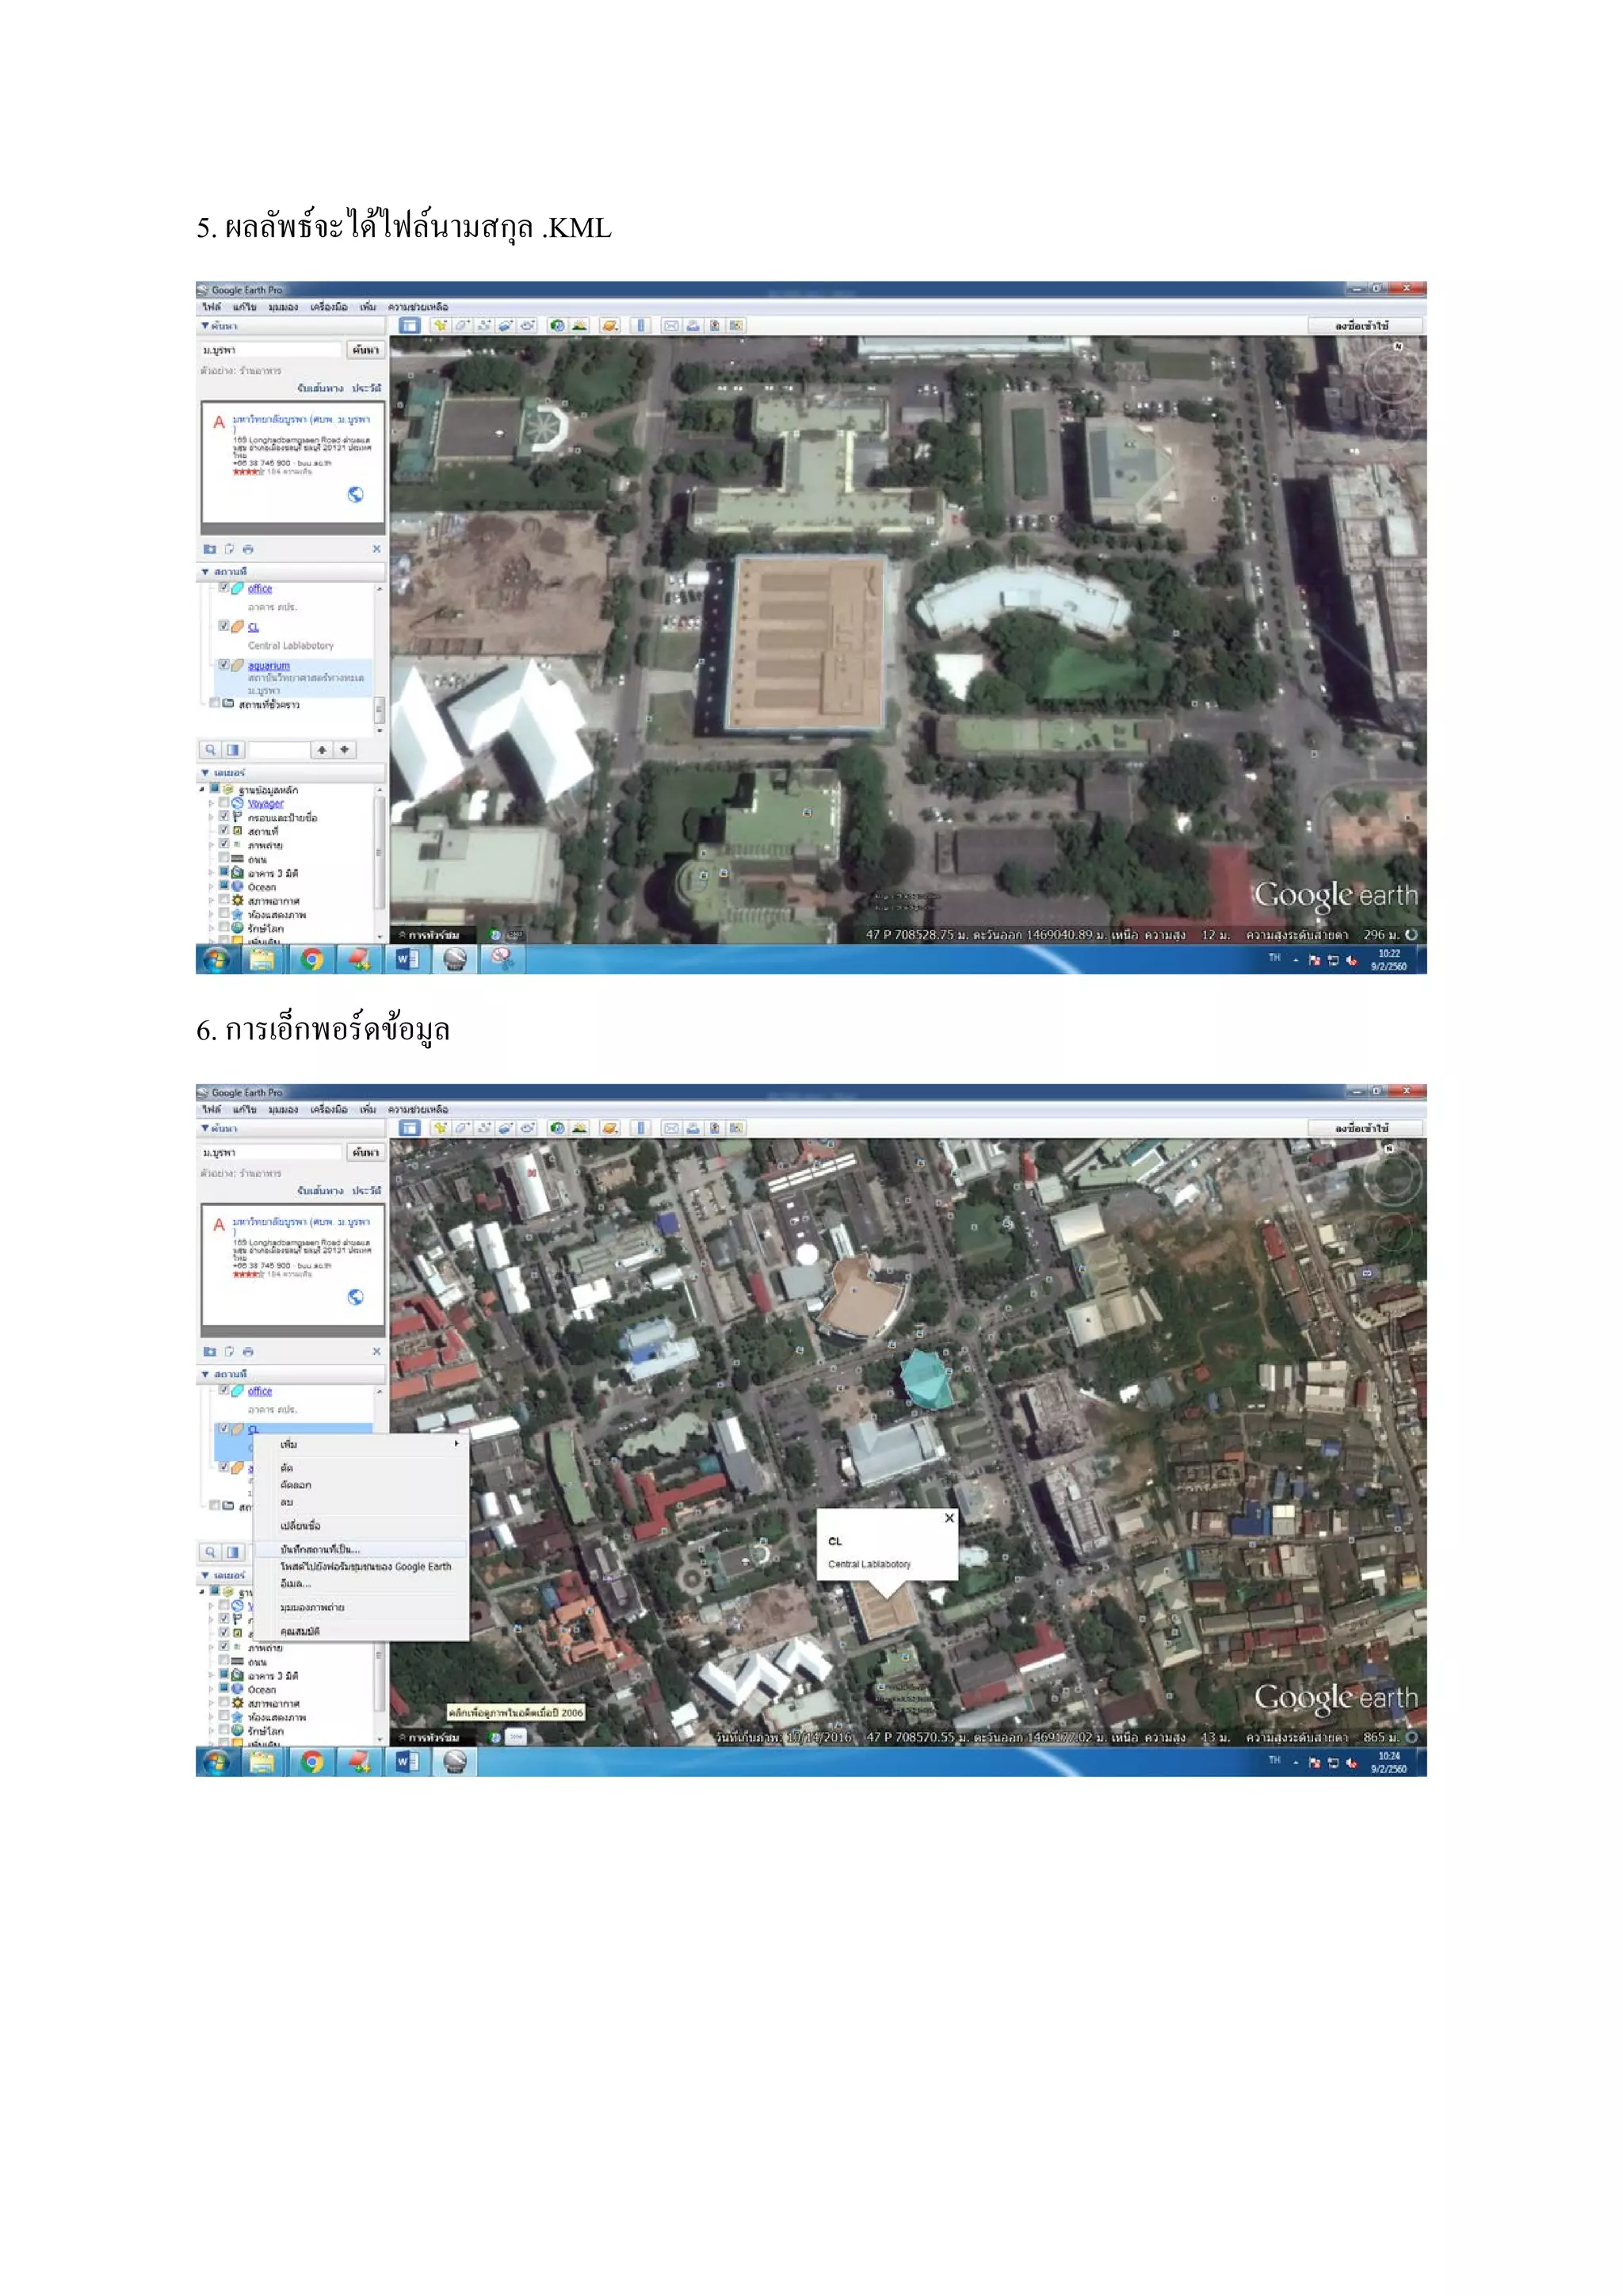Enable the ถนน layer checkbox in step 6
This screenshot has height=2296, width=1623.
(x=223, y=1661)
